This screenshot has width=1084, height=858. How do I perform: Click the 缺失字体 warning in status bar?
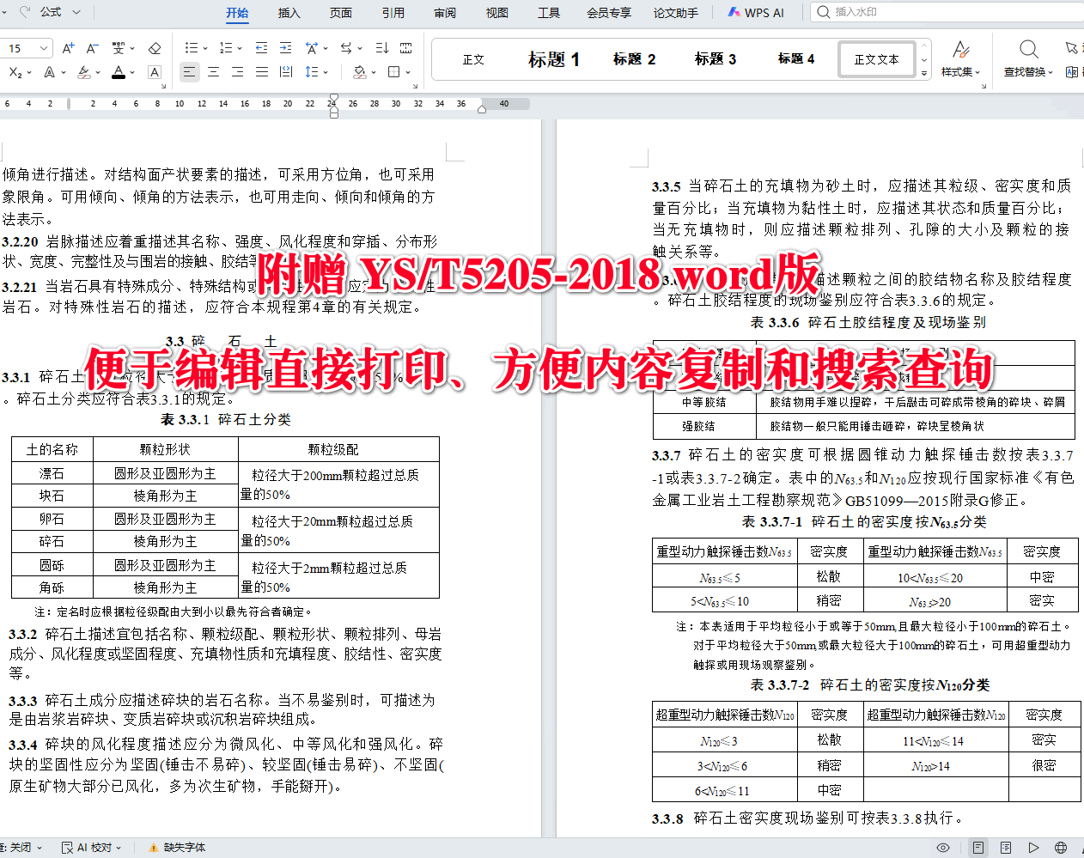point(178,848)
